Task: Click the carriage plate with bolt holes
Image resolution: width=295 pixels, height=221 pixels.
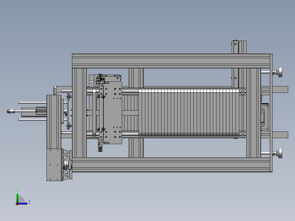Action: pos(112,113)
